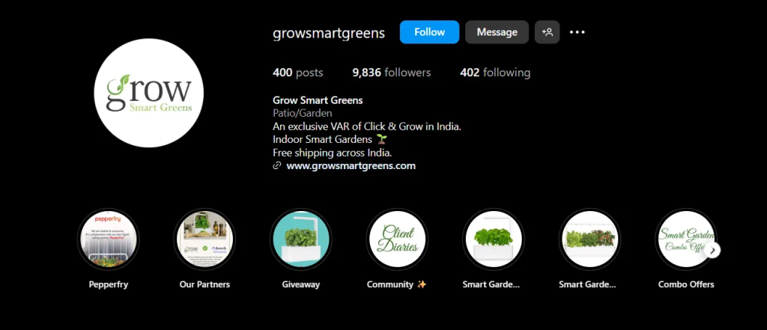The width and height of the screenshot is (767, 330).
Task: Click the next arrow on highlights carousel
Action: point(713,251)
